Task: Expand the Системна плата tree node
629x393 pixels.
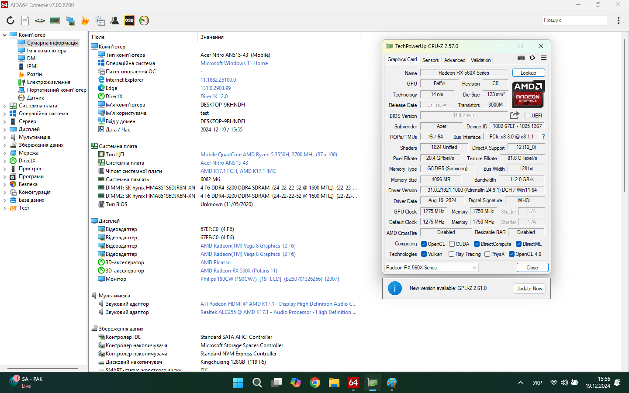Action: 5,106
